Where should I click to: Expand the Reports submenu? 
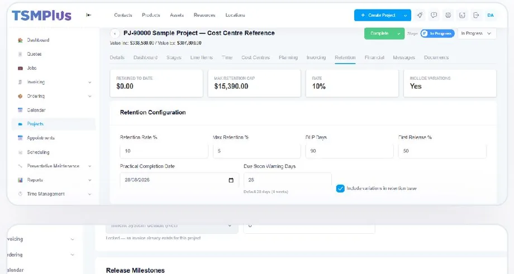click(90, 180)
